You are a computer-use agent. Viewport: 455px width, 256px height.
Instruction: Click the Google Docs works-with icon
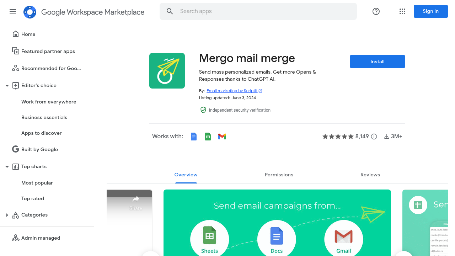click(194, 137)
